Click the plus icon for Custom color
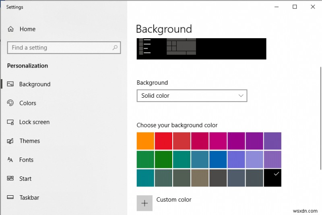Screen dimensions: 322x215 [x=144, y=203]
